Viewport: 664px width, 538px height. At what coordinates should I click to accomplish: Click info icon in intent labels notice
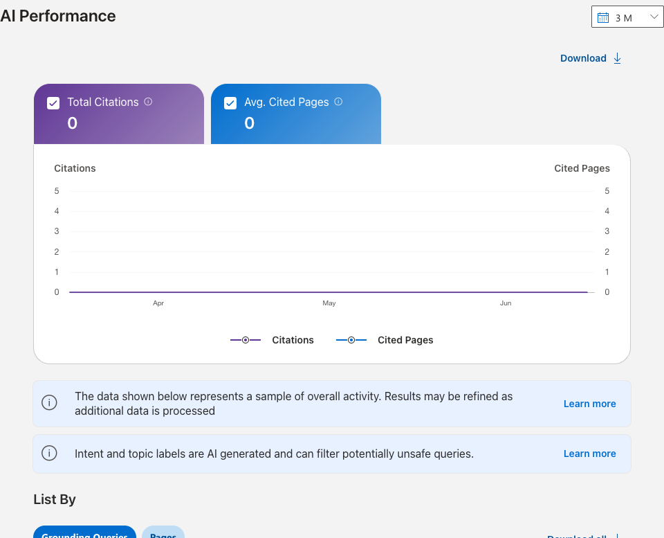(x=49, y=454)
